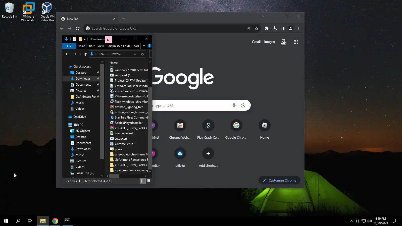Select the ChromeSetup file
The height and width of the screenshot is (226, 402).
(124, 144)
